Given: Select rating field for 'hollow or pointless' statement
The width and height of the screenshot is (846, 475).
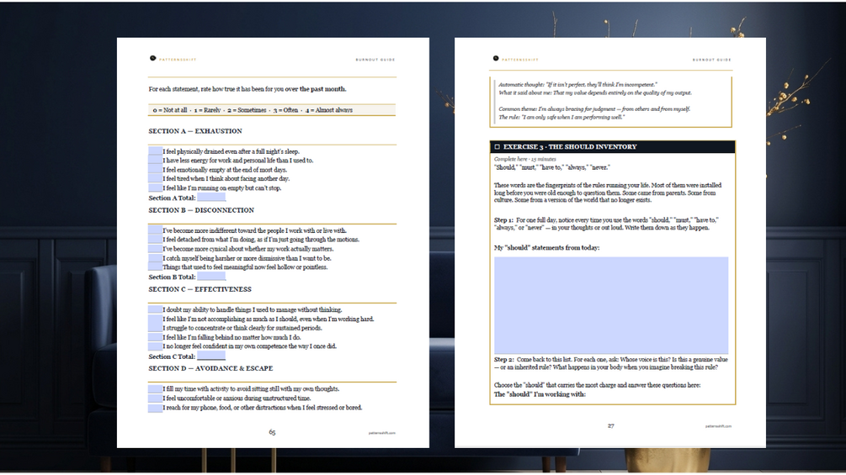Looking at the screenshot, I should (x=156, y=267).
